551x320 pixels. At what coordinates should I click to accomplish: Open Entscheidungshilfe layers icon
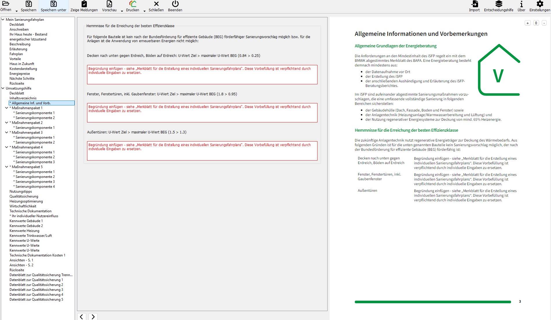pyautogui.click(x=498, y=4)
